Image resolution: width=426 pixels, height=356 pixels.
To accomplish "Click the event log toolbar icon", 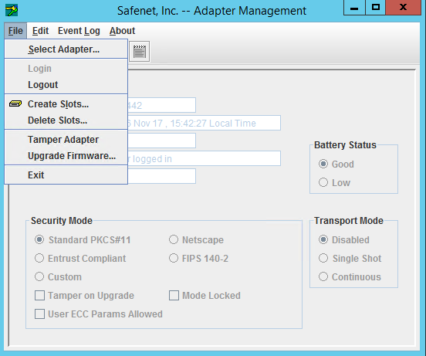I will tap(140, 52).
